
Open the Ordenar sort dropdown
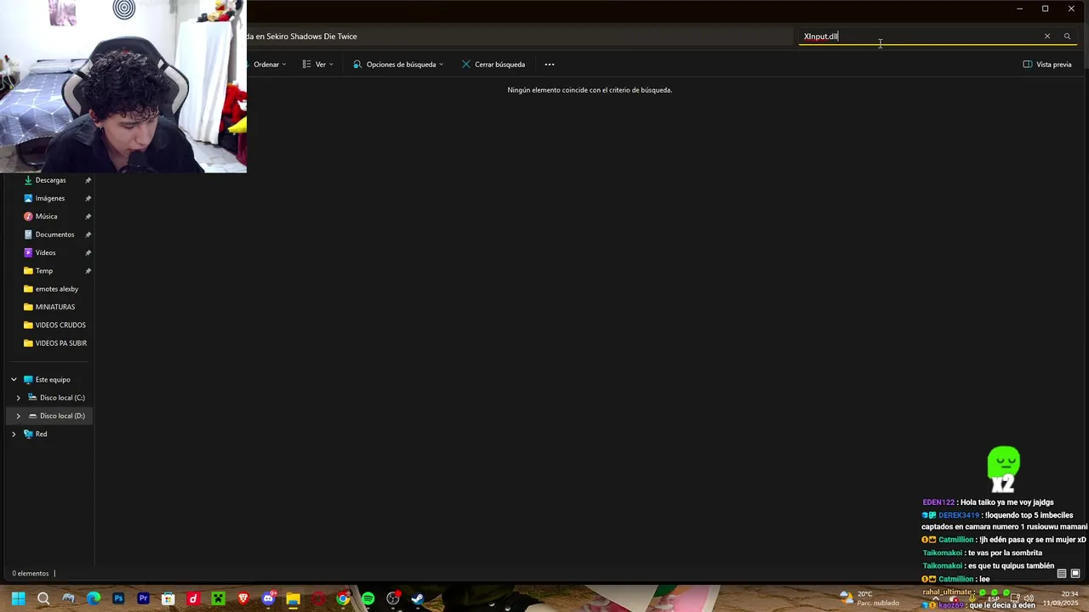coord(266,65)
